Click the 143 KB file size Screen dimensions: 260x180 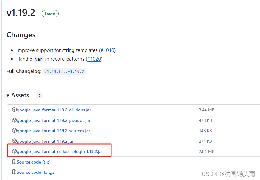[x=205, y=131]
